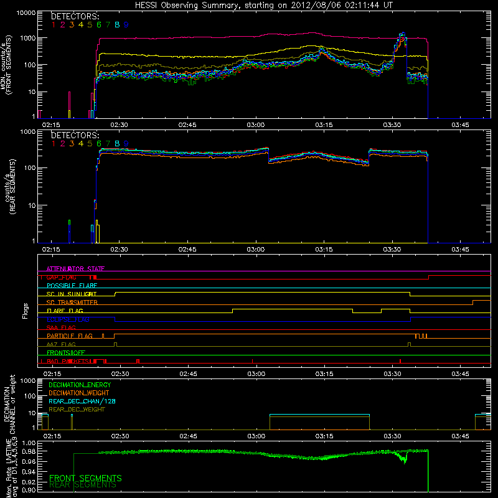The image size is (498, 498).
Task: Click 03:45 time tick under decimation plot
Action: [x=460, y=436]
